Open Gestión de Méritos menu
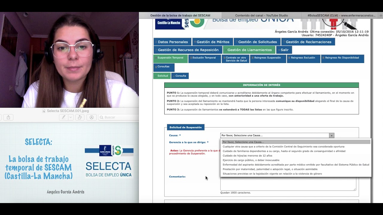Image resolution: width=383 pixels, height=215 pixels. (213, 42)
